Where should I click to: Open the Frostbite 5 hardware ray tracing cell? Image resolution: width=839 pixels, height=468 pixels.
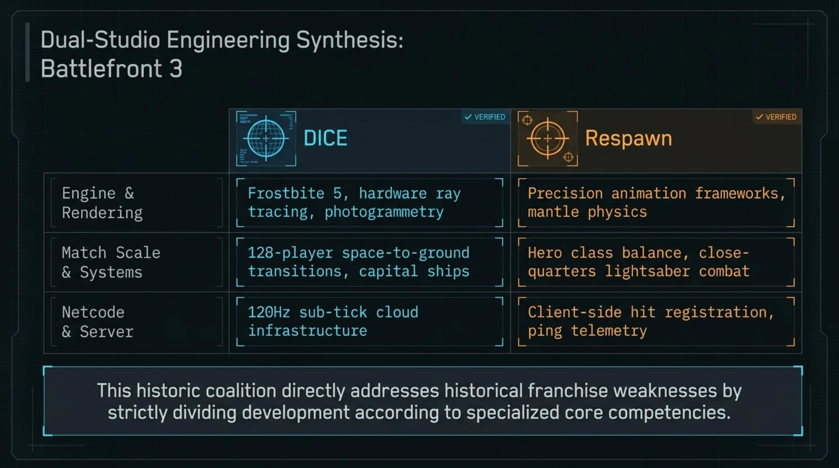pyautogui.click(x=370, y=202)
